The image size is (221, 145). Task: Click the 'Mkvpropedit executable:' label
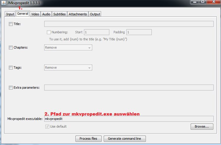pyautogui.click(x=25, y=119)
